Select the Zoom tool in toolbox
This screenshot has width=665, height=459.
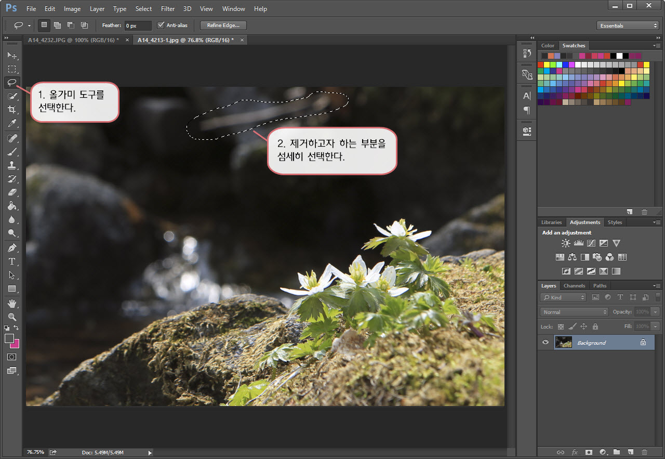(x=12, y=317)
